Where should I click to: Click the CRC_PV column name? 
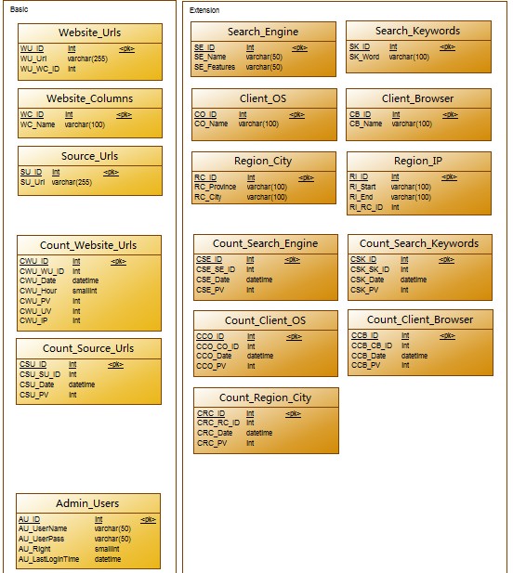click(x=212, y=443)
